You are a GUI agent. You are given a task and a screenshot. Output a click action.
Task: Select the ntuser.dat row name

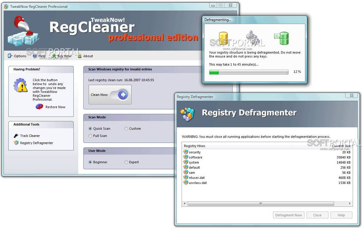point(197,178)
